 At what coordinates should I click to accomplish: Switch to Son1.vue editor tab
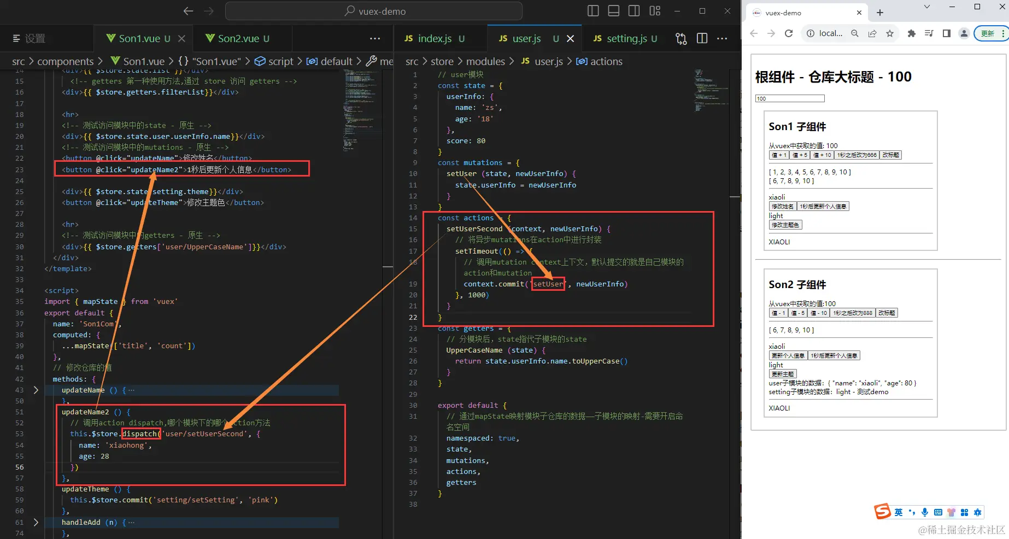point(138,38)
